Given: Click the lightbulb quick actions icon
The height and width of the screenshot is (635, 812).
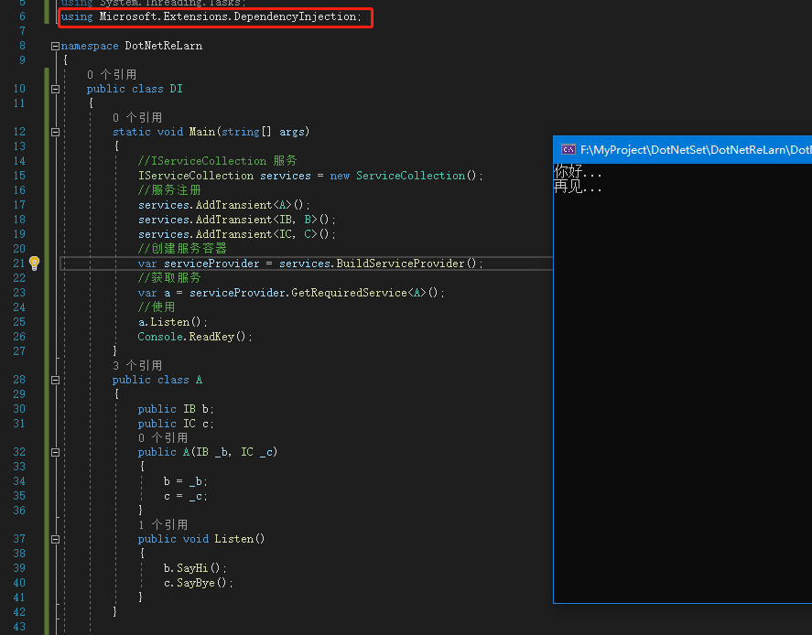Looking at the screenshot, I should [35, 264].
